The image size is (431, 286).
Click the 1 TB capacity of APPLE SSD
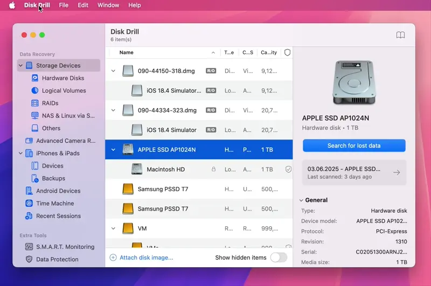pos(267,150)
